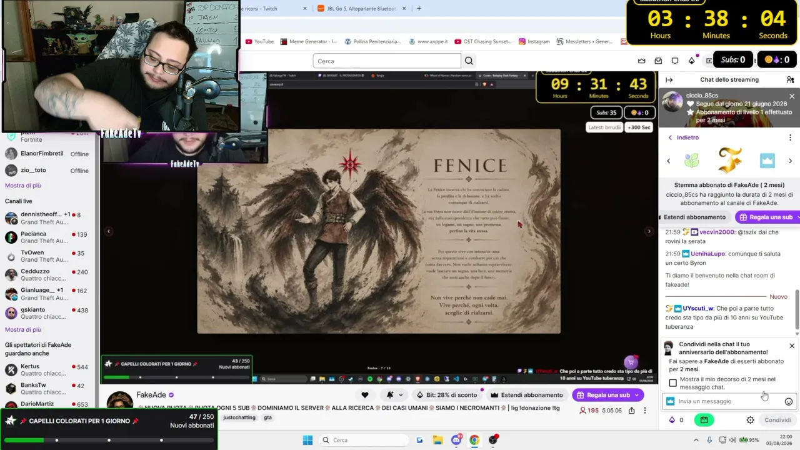800x450 pixels.
Task: Click the chat panel scrollbar
Action: point(797,309)
